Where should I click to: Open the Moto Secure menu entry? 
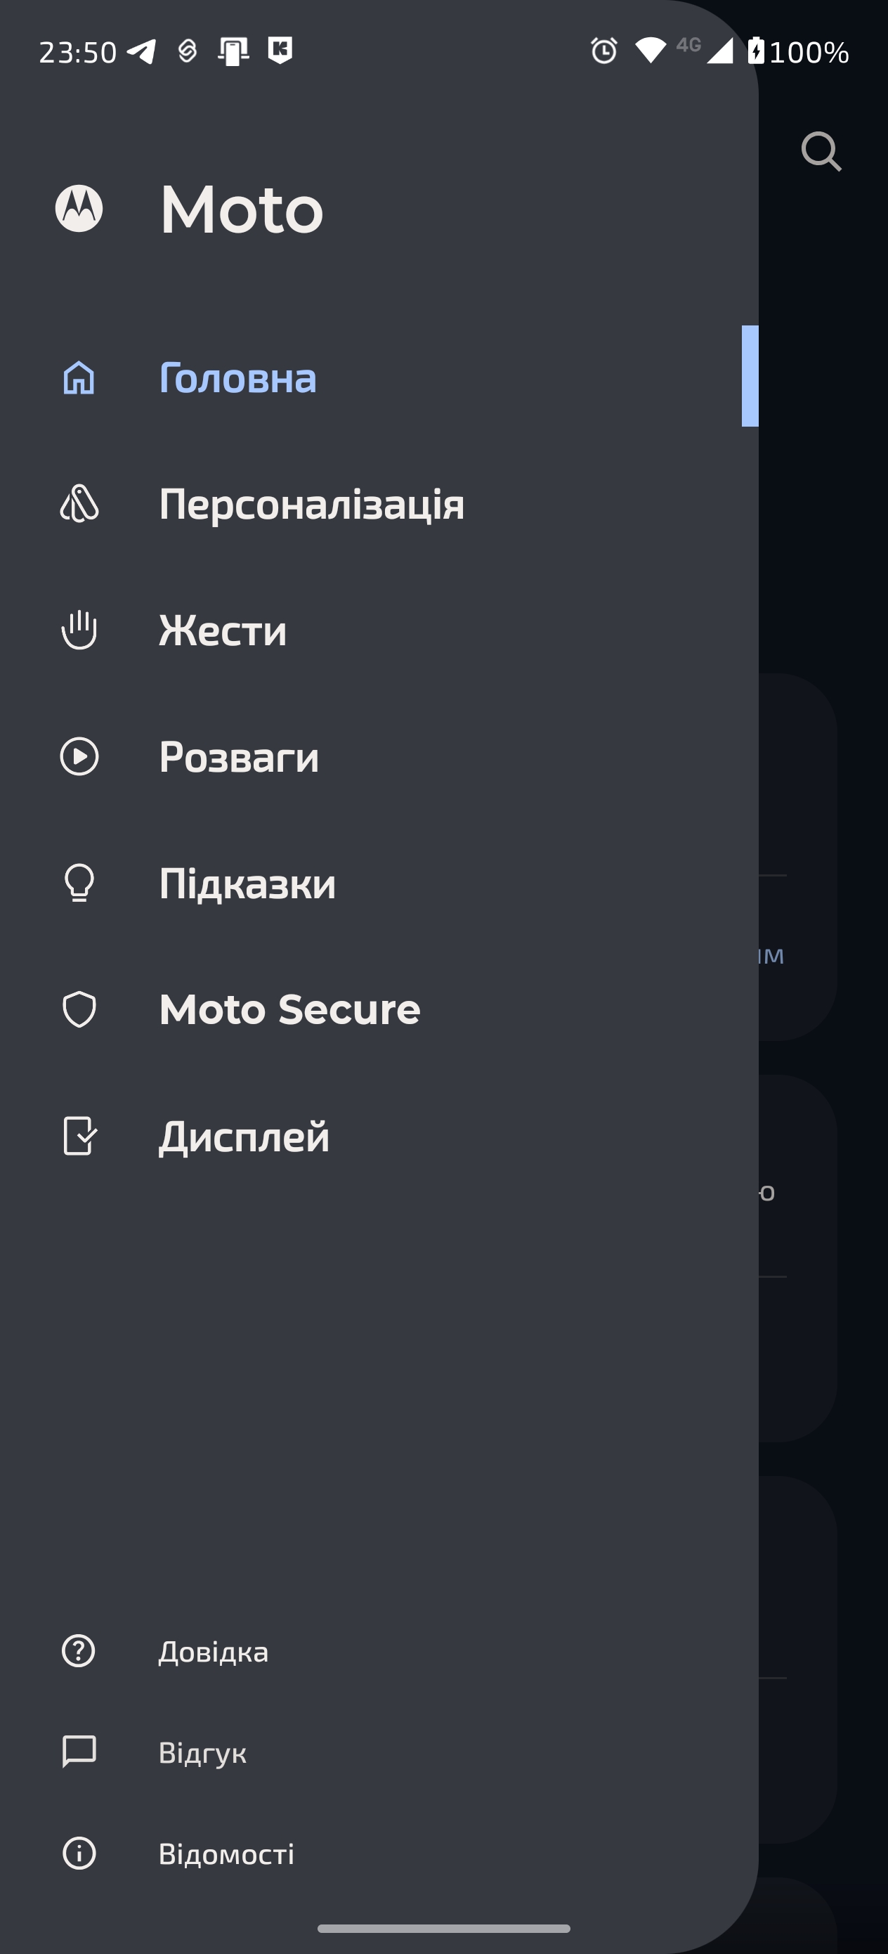pyautogui.click(x=289, y=1009)
